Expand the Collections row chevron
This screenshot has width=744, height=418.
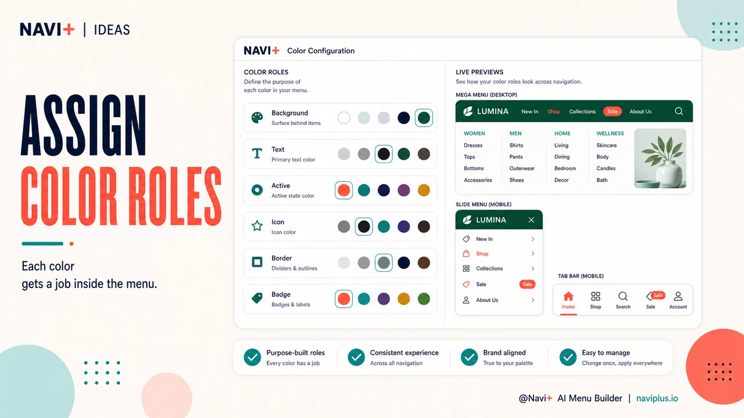coord(533,268)
